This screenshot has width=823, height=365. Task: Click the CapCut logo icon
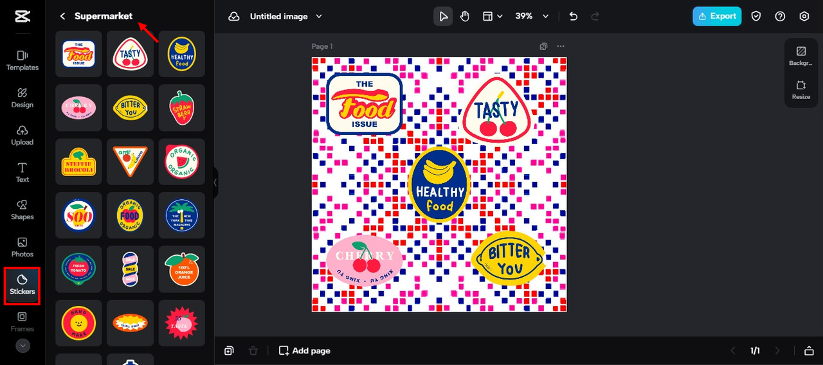pos(23,16)
